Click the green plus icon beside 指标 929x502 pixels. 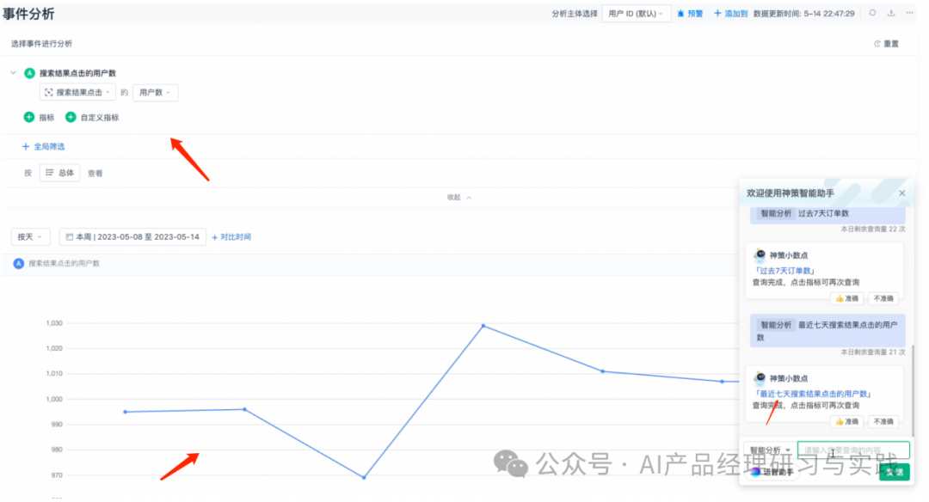pyautogui.click(x=29, y=117)
